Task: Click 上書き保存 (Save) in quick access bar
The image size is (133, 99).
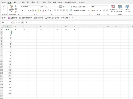Action: 13,18
